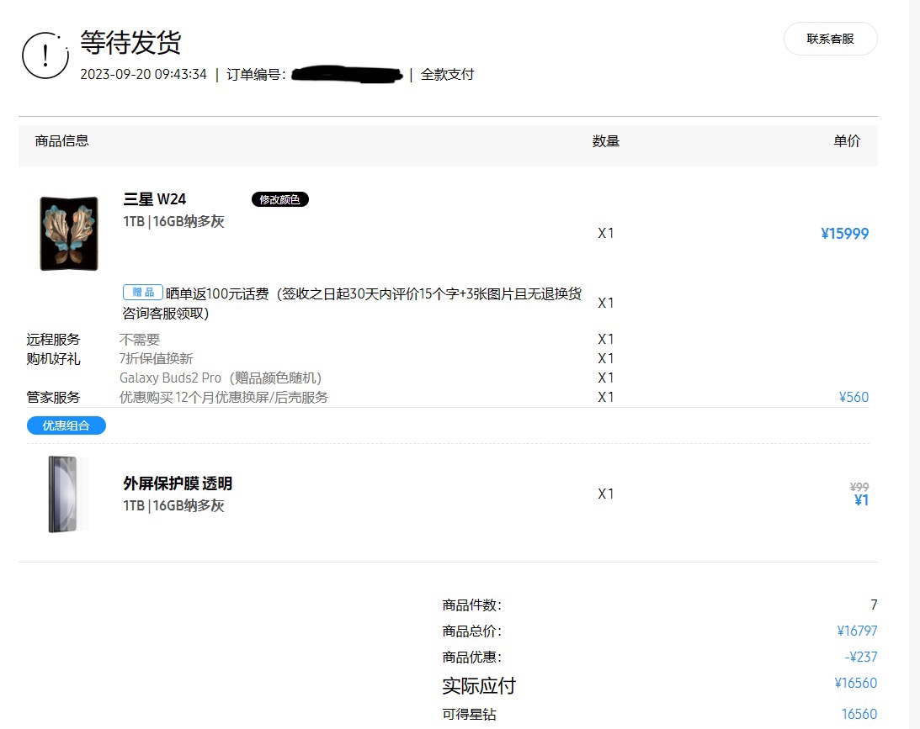This screenshot has width=920, height=729.
Task: Click the 16560 star diamonds value
Action: click(859, 715)
